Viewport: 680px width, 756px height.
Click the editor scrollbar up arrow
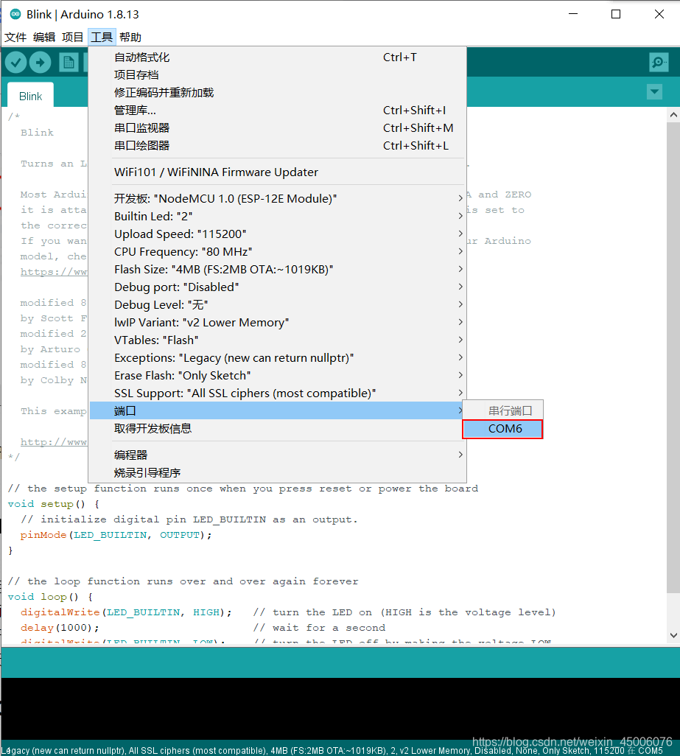point(673,115)
